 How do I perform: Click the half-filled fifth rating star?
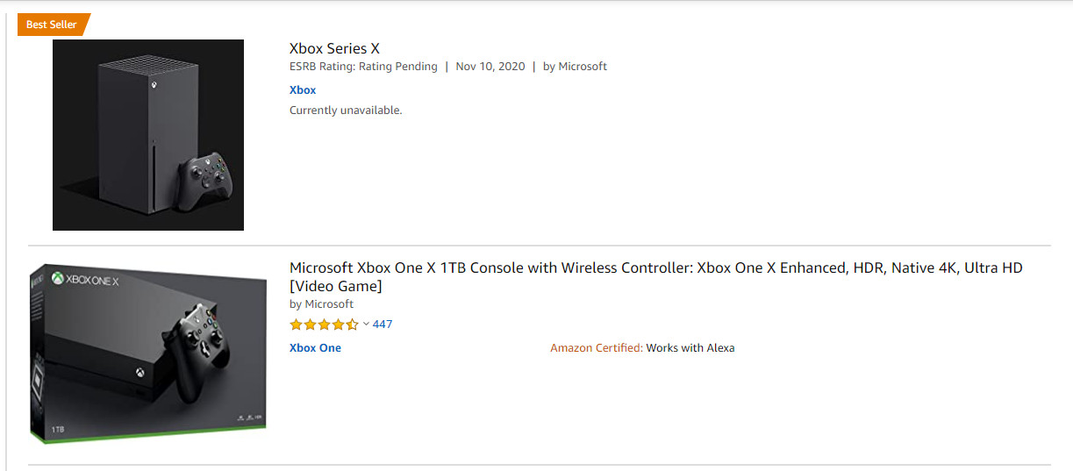(353, 325)
